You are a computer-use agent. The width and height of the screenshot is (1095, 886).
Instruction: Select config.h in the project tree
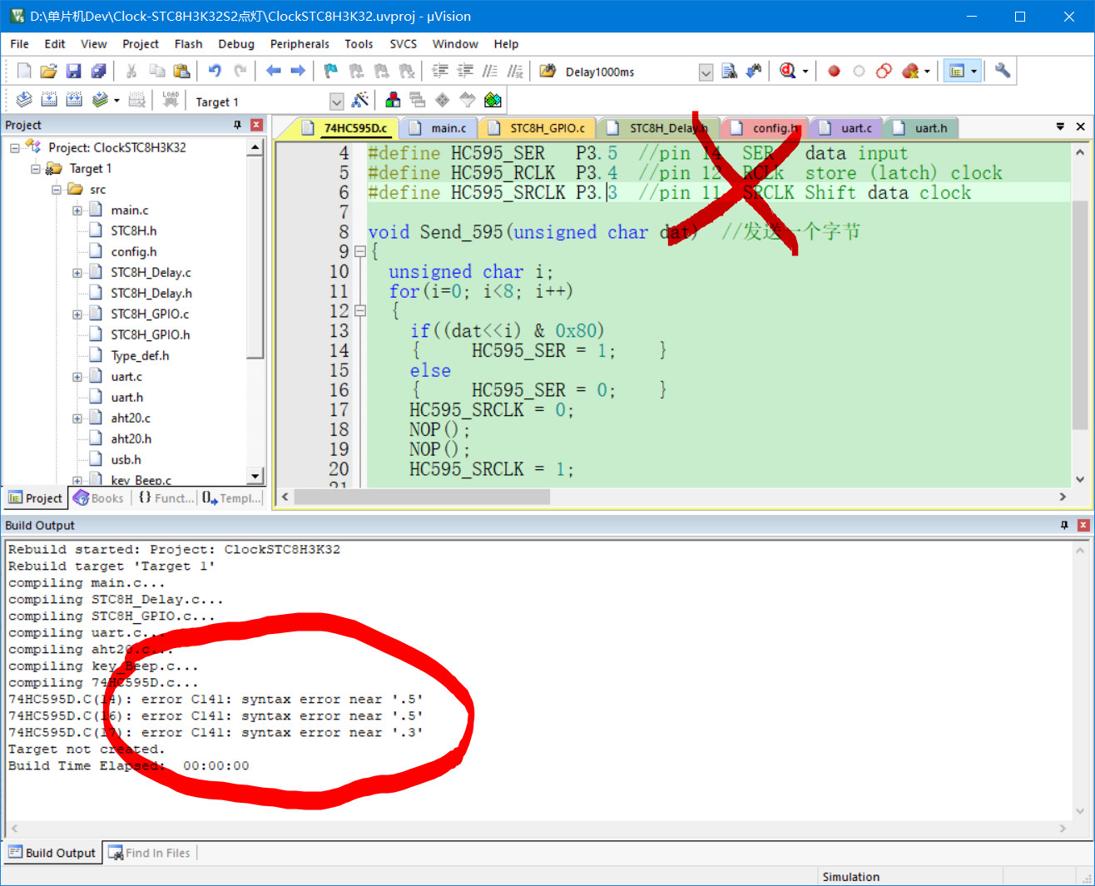[133, 252]
